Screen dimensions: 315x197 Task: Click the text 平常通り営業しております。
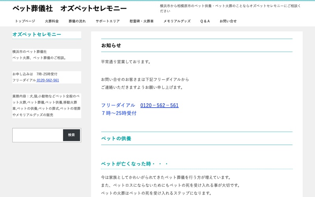[126, 62]
